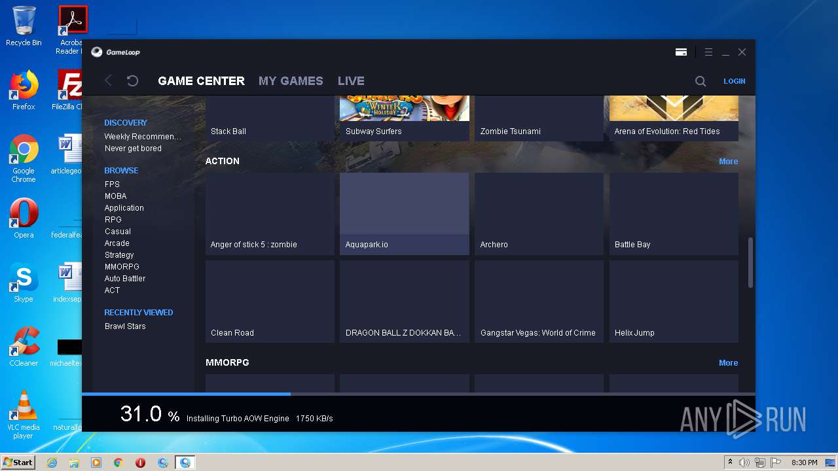Switch to LIVE tab

coord(351,81)
